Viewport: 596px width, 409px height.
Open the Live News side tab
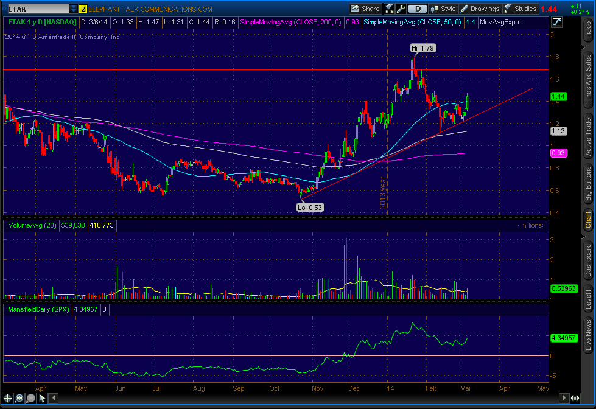[588, 335]
